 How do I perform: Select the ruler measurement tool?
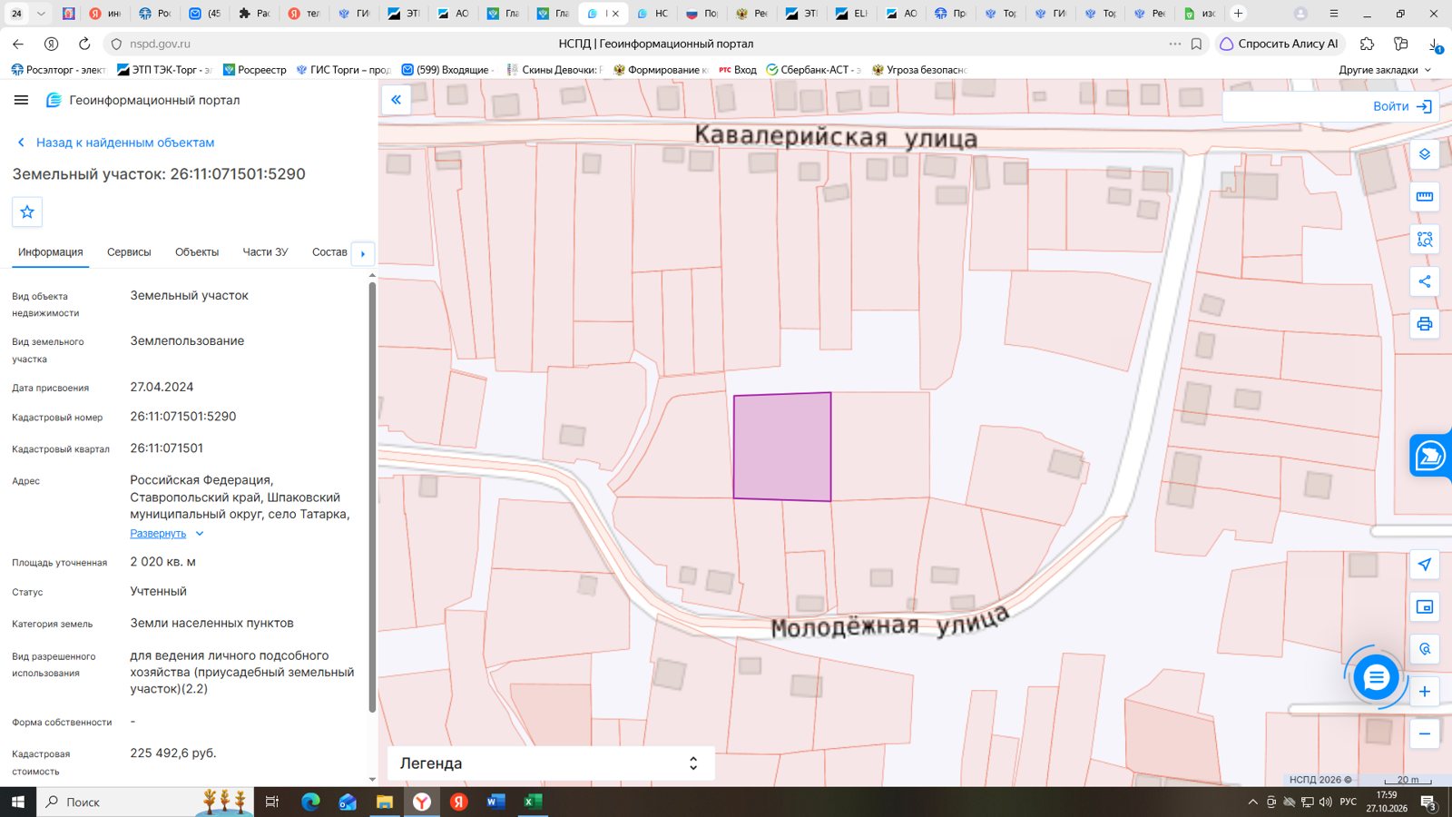pos(1425,196)
